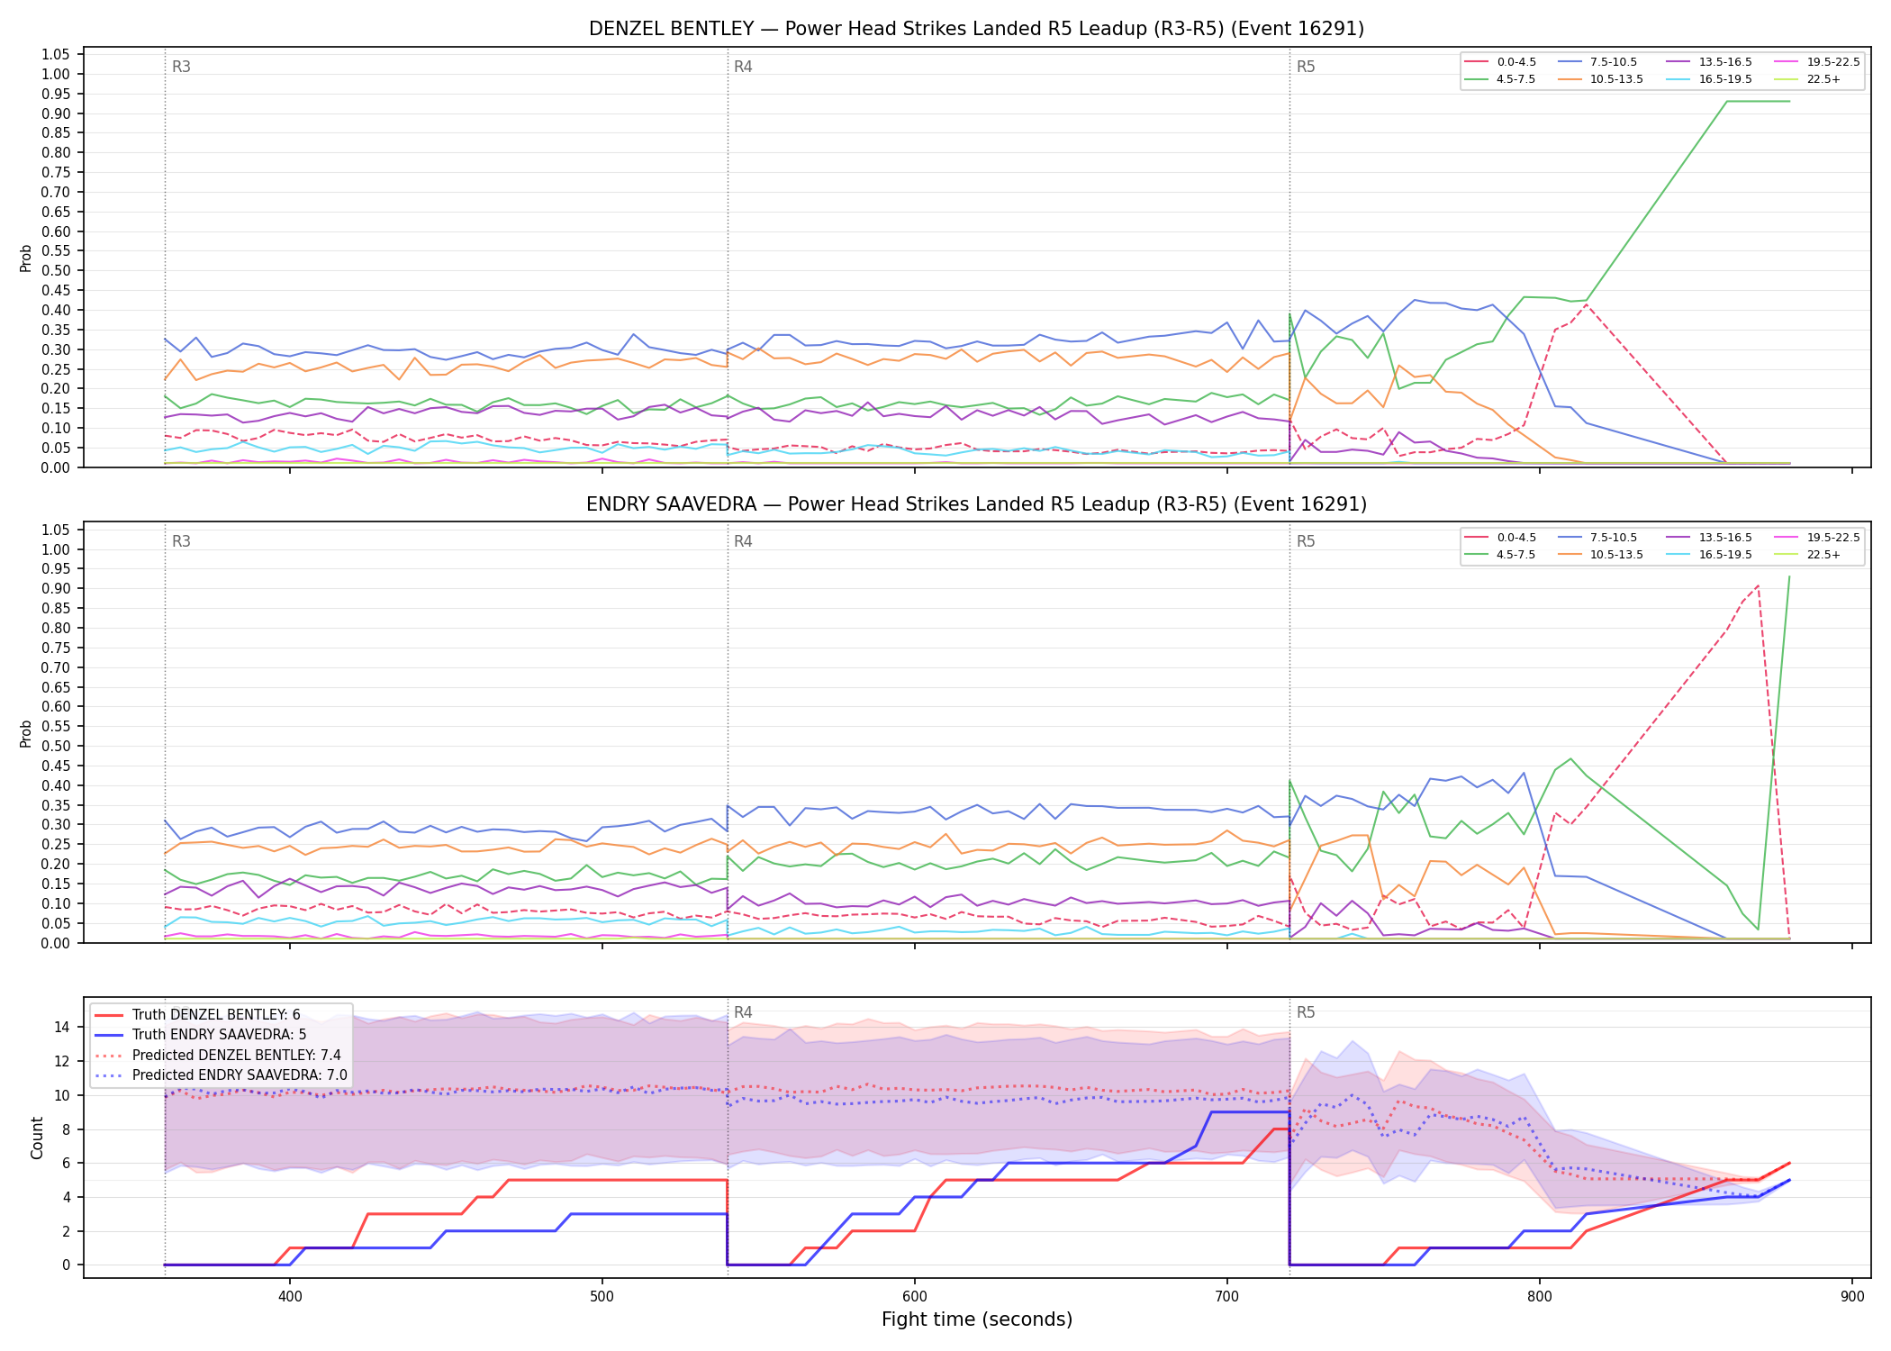Screen dimensions: 1891x1351
Task: Select the 22.5+ legend label in the Denzel Bentley chart
Action: [x=1823, y=79]
